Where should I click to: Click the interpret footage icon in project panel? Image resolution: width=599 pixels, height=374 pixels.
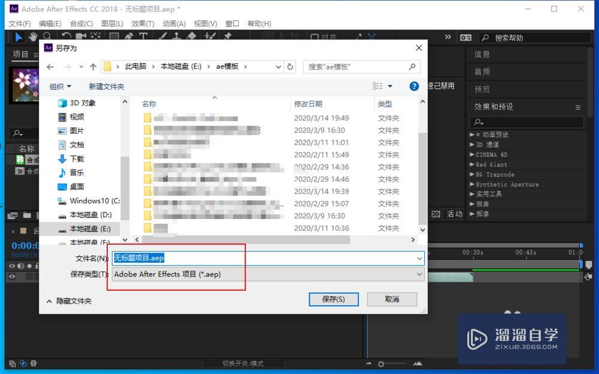click(x=12, y=215)
